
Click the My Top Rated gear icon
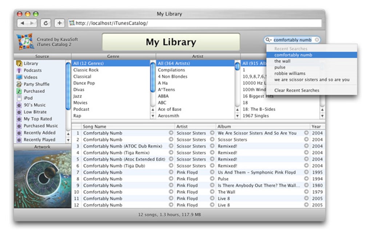(x=19, y=119)
